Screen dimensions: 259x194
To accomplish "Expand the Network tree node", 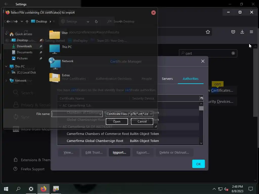I will (6, 81).
